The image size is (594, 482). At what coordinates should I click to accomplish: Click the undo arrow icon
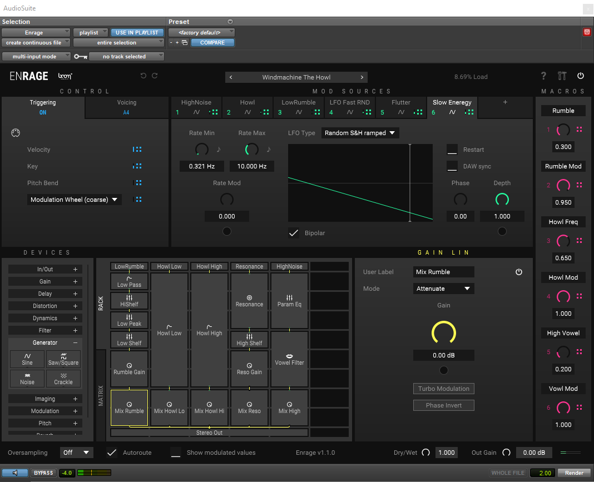[x=143, y=76]
